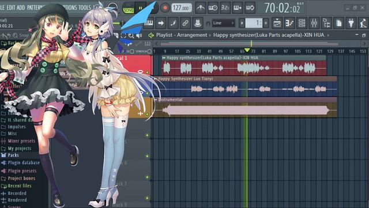Open the TOOLS menu
Screen dimensions: 369x208
(x=85, y=8)
